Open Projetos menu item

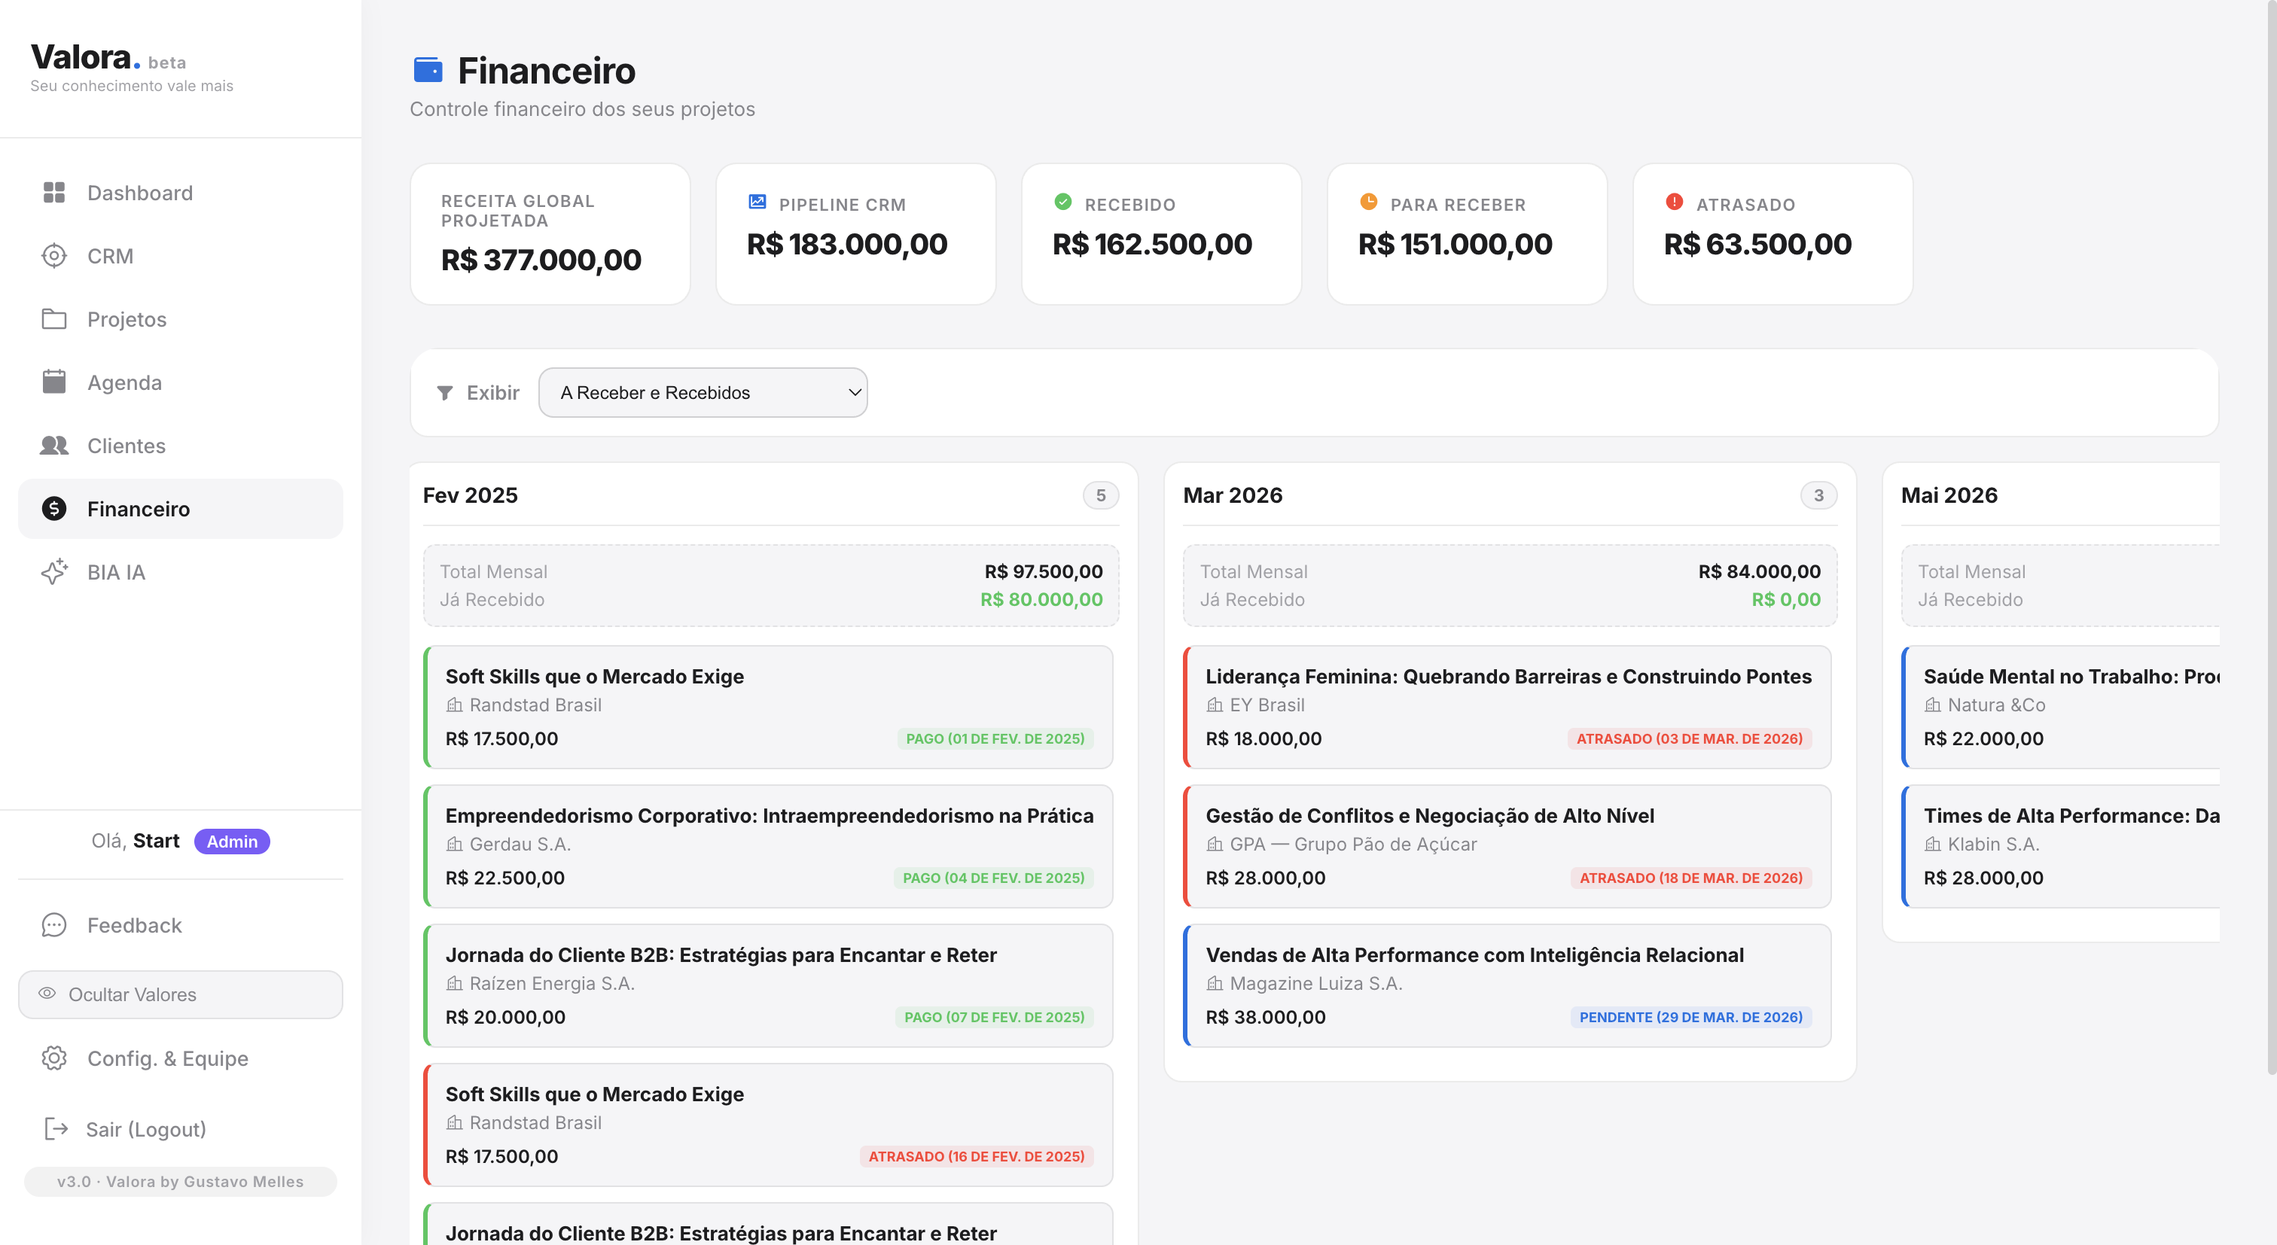click(180, 319)
